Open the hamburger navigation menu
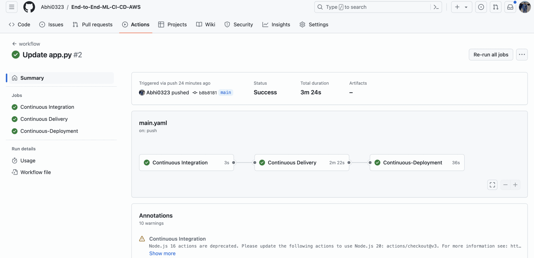Image resolution: width=534 pixels, height=258 pixels. (12, 7)
